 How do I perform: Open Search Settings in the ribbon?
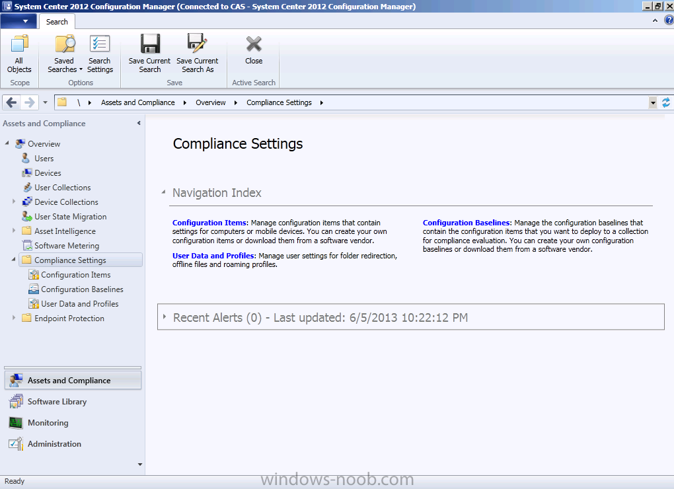coord(100,44)
